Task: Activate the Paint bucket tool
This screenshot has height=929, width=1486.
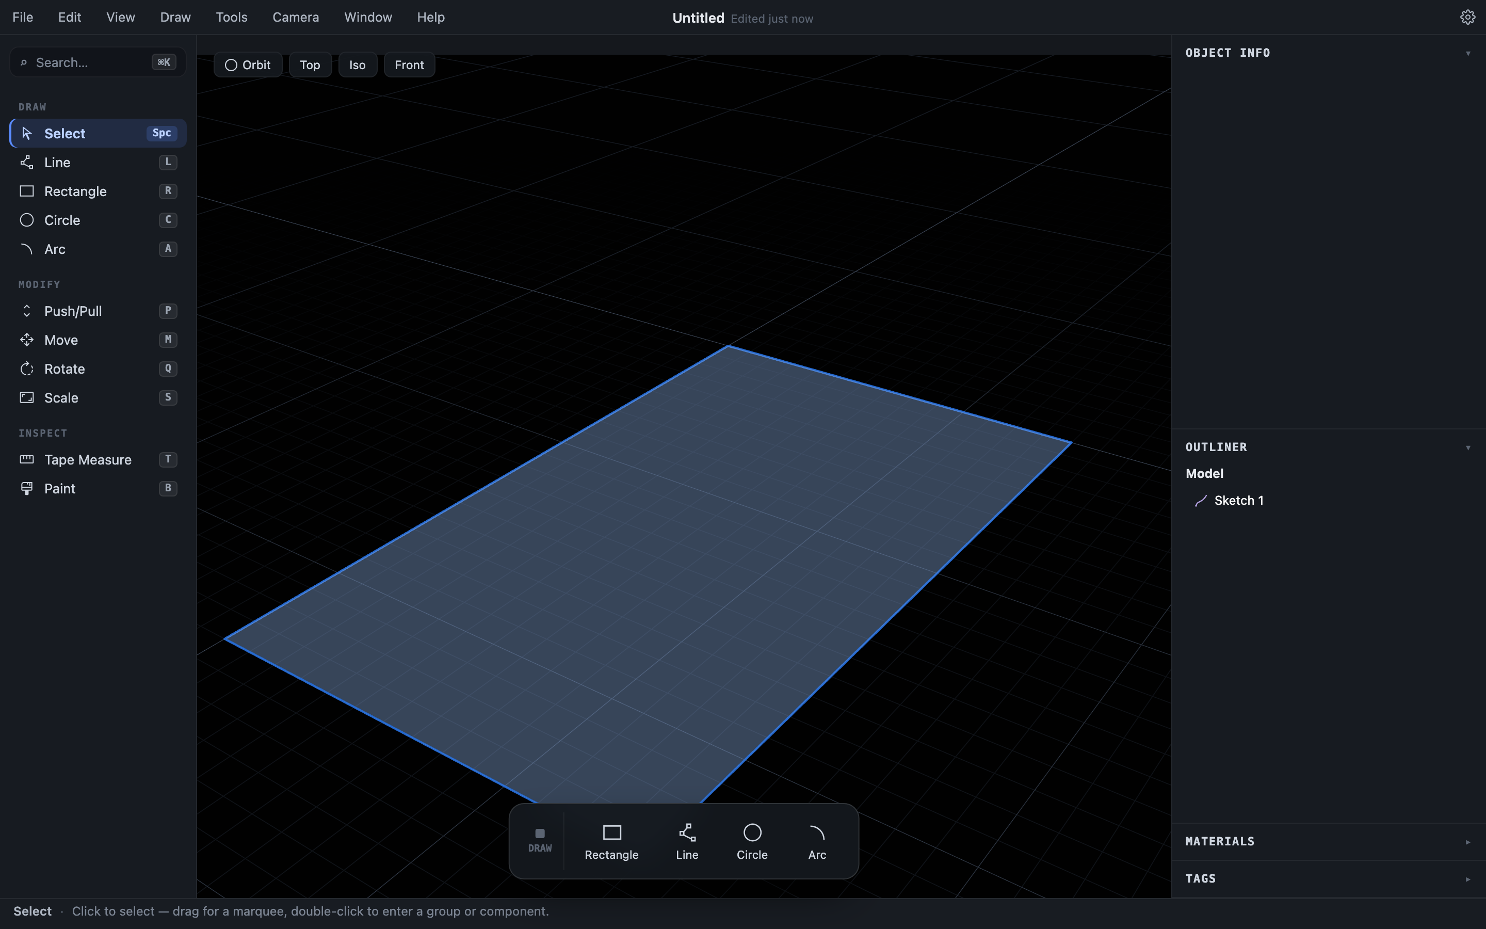Action: coord(98,488)
